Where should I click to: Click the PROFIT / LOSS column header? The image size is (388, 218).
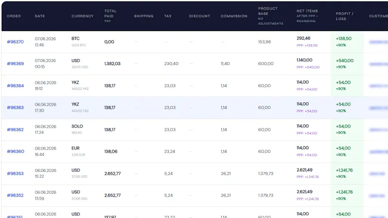(x=344, y=16)
